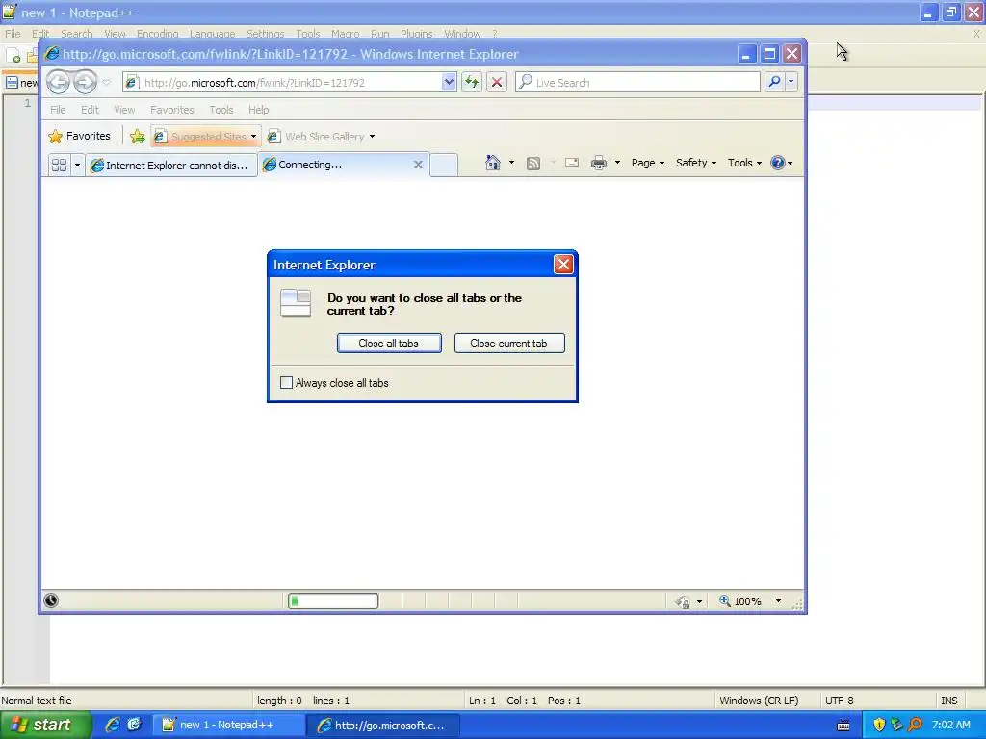
Task: Open the IE File menu
Action: coord(58,110)
